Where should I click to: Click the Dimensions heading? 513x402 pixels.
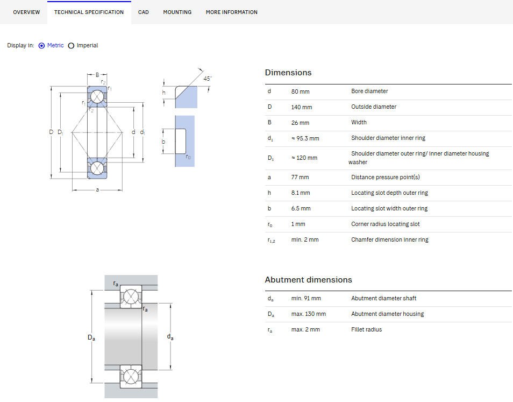(288, 72)
